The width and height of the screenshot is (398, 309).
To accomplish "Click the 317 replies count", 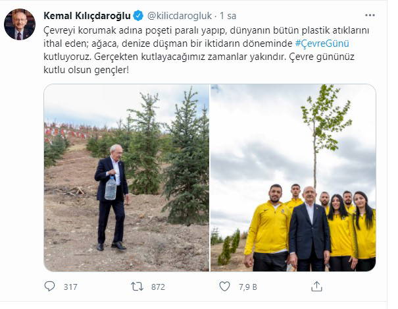I will point(70,287).
